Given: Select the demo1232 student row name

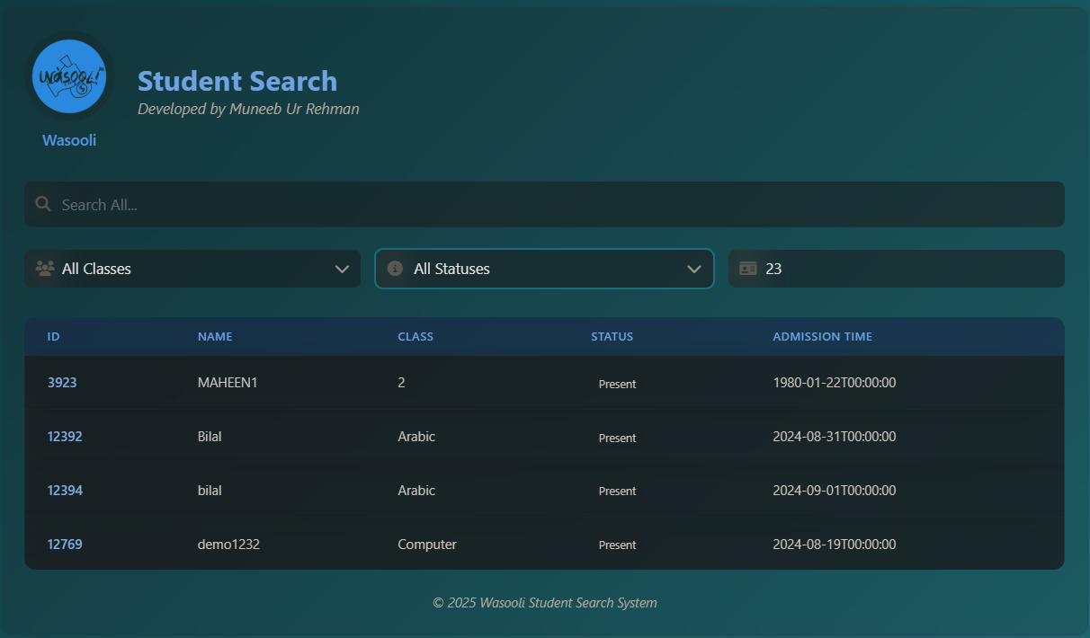Looking at the screenshot, I should click(228, 545).
